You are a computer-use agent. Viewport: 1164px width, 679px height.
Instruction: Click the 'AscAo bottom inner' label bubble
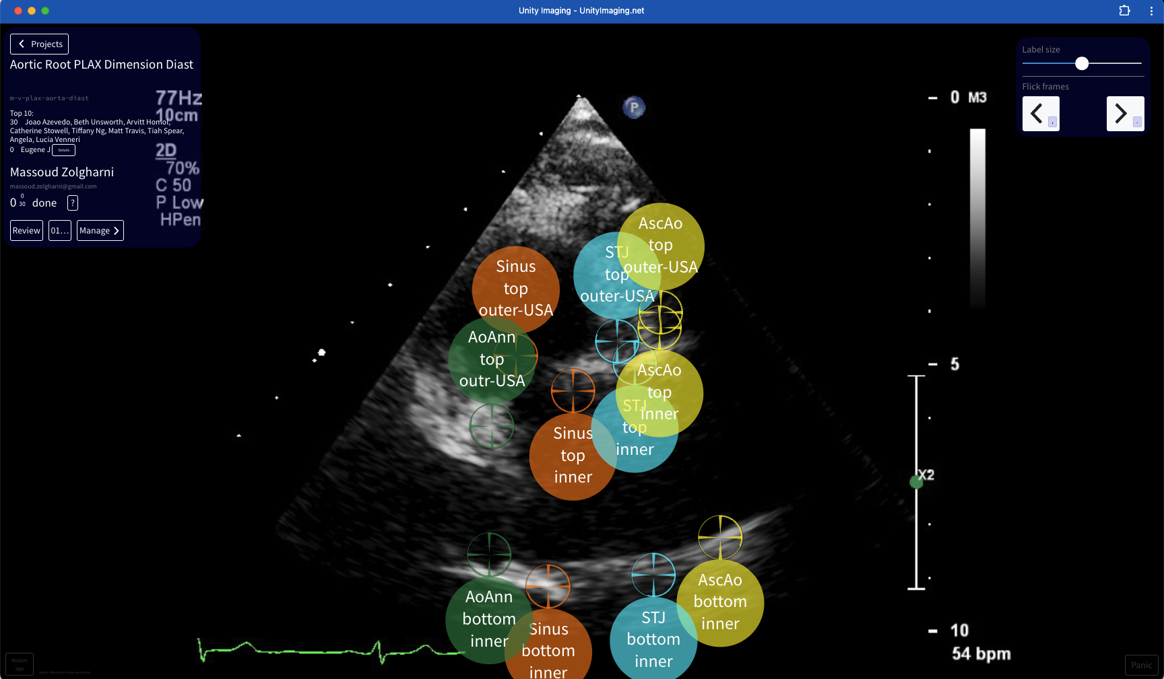point(720,603)
